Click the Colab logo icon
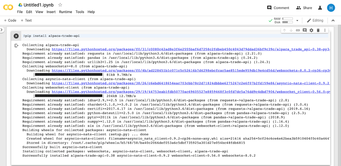 [x=8, y=7]
